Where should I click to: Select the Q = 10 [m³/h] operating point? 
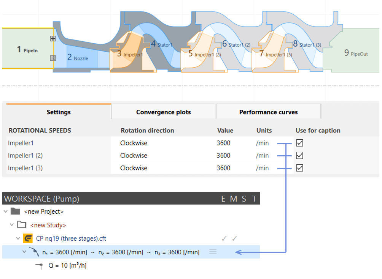click(x=67, y=266)
